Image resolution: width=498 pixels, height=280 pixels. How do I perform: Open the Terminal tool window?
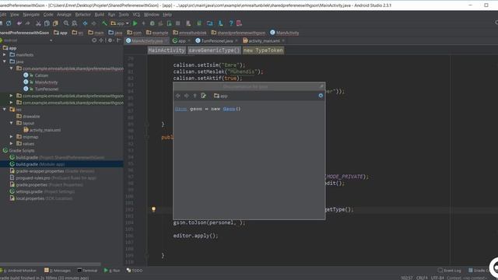pos(88,271)
